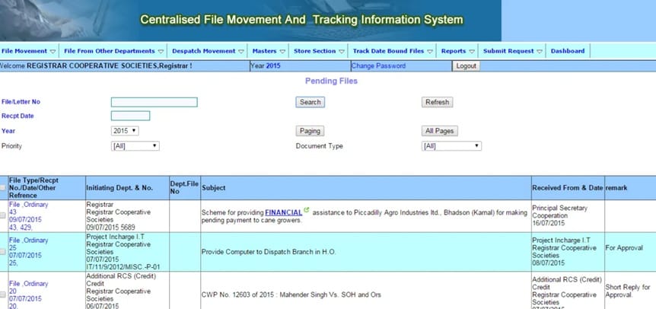Click the Refresh button

[437, 102]
